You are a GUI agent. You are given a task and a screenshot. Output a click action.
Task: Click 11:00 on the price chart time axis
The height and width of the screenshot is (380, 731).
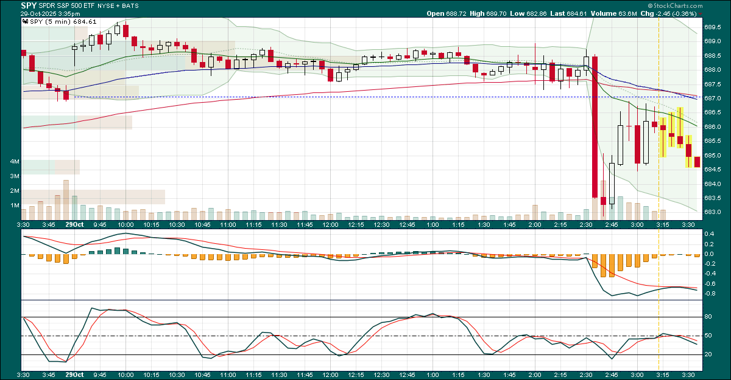tap(228, 224)
